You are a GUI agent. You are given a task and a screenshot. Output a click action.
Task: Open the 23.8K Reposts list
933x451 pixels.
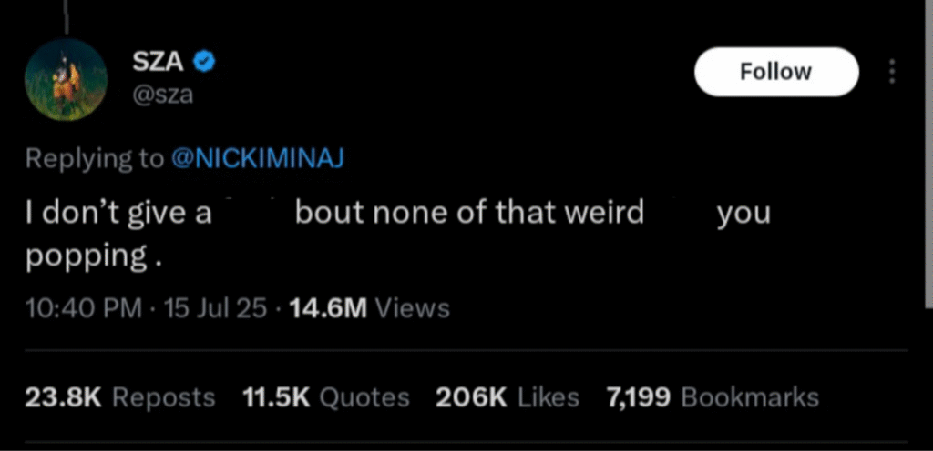tap(119, 397)
